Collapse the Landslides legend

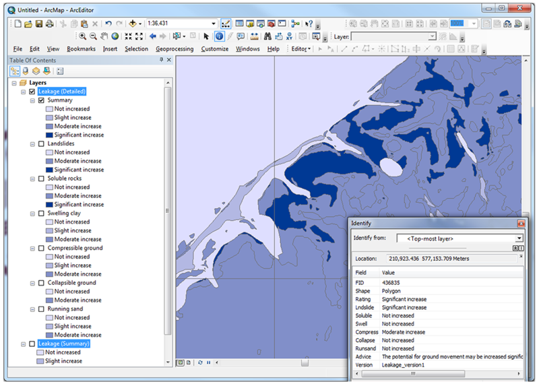click(x=32, y=144)
